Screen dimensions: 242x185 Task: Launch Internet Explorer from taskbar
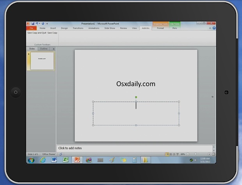(43, 160)
